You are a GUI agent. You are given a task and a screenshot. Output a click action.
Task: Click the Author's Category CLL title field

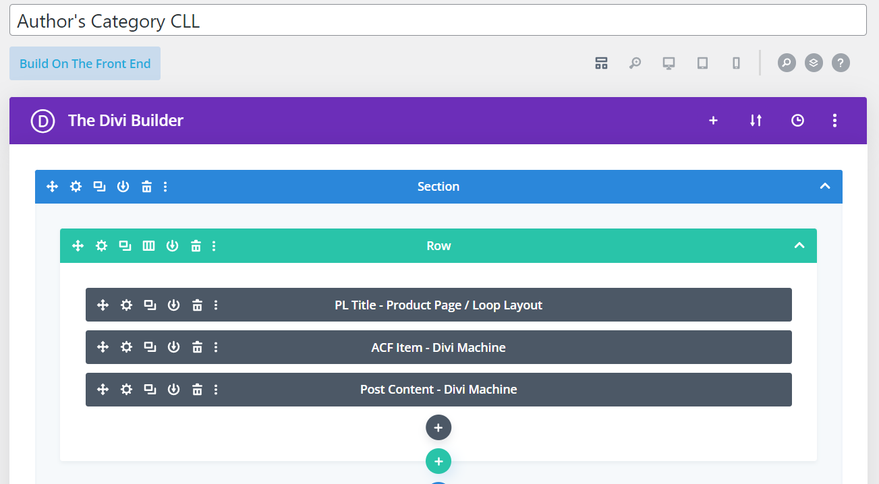click(438, 21)
